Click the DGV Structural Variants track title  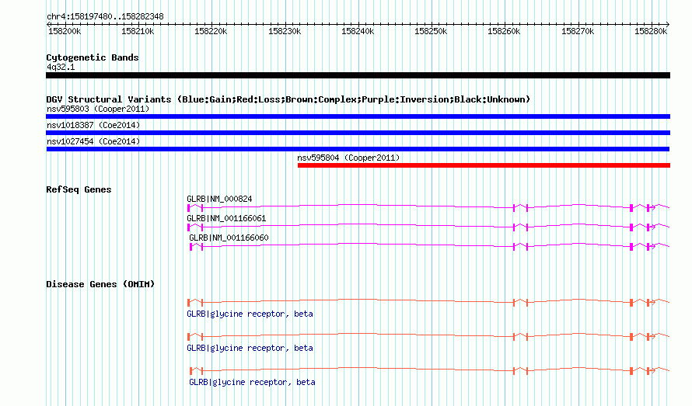point(288,99)
